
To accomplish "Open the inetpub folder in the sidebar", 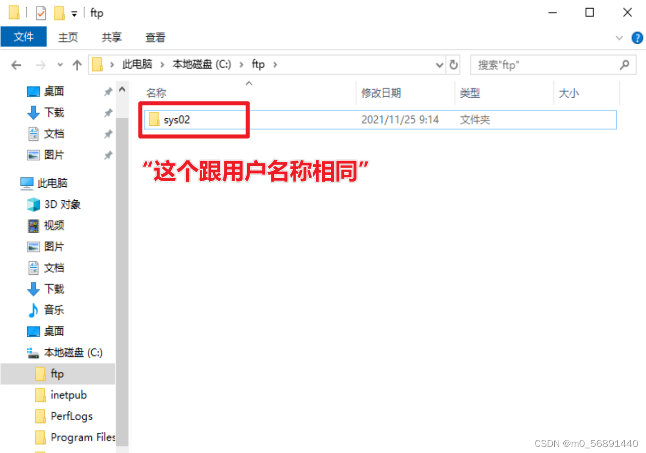I will pos(69,395).
